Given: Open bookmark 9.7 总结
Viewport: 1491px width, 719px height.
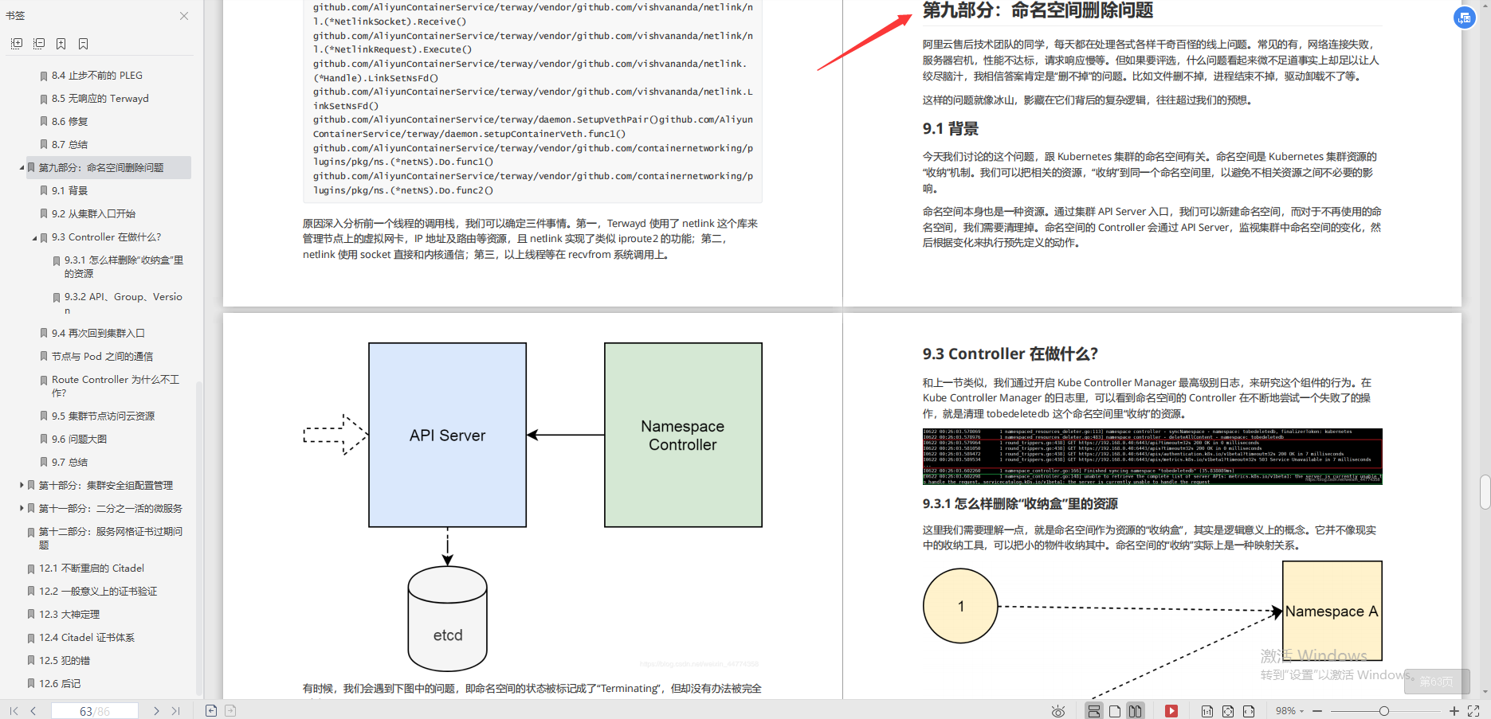Looking at the screenshot, I should point(69,463).
